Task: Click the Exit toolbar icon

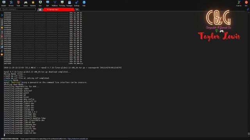Action: (x=246, y=3)
